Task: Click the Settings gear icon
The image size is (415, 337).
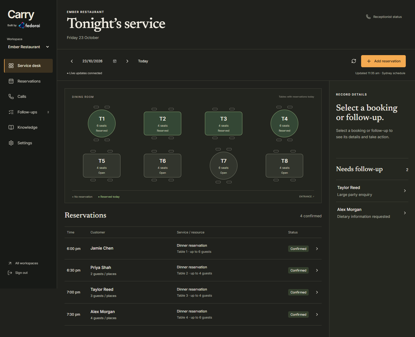Action: 11,143
